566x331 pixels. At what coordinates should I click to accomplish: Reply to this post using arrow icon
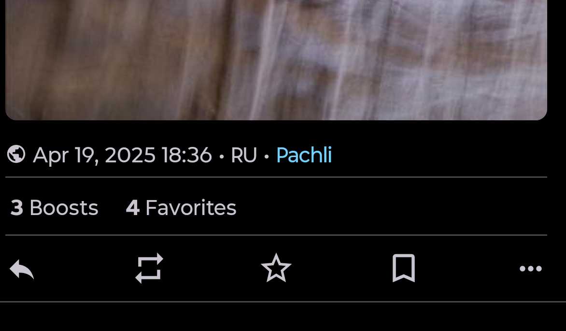click(x=22, y=269)
